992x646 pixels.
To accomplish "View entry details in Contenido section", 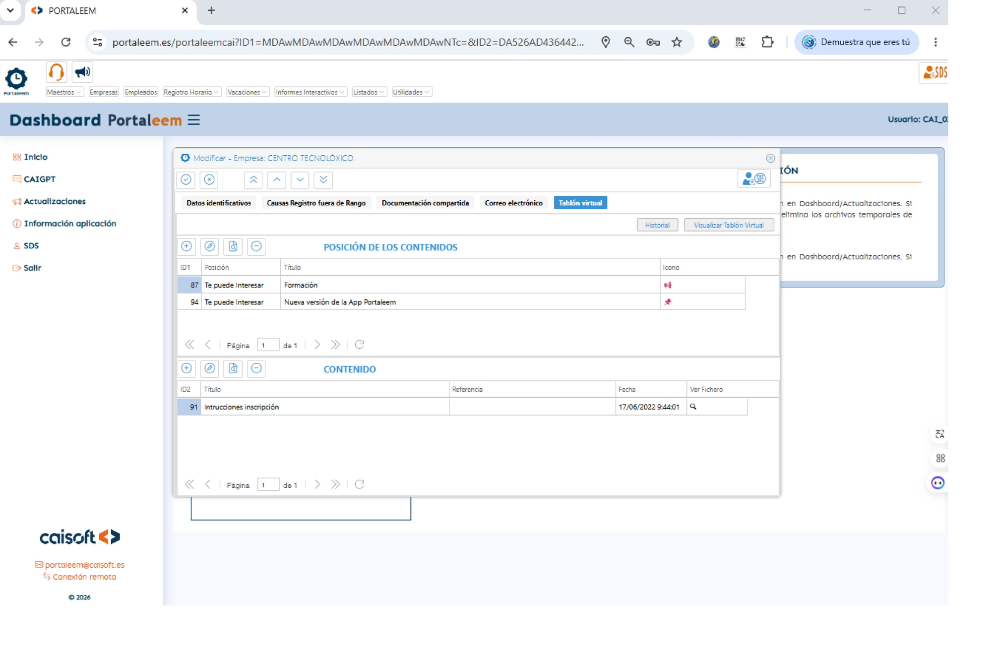I will click(233, 368).
